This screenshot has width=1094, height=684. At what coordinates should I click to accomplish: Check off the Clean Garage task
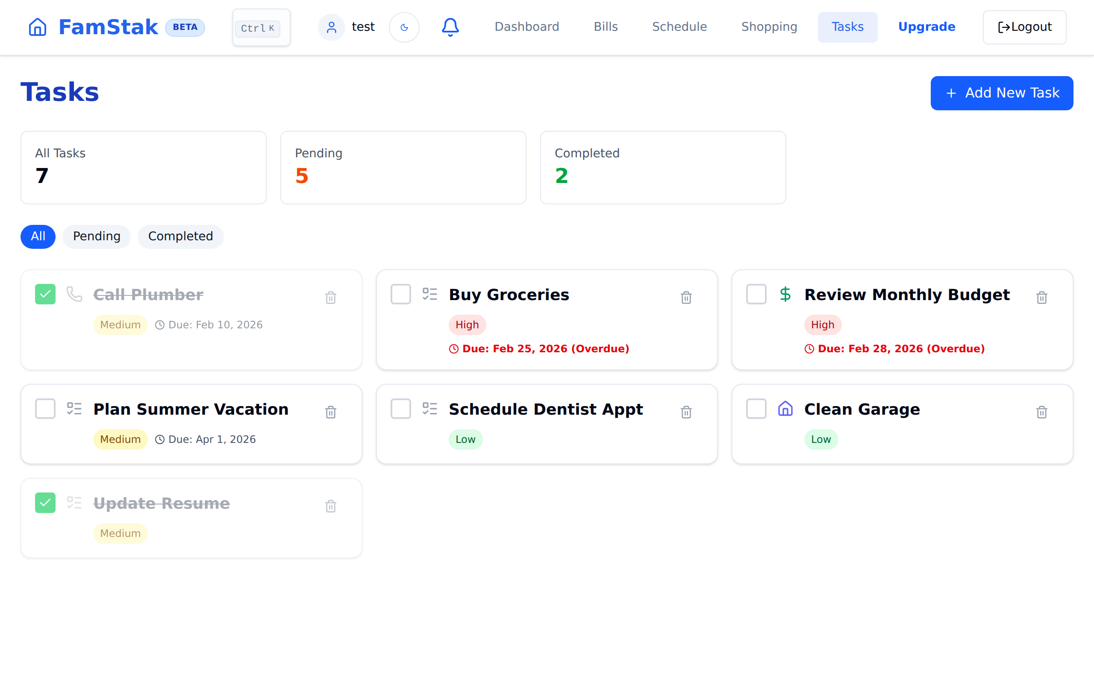(x=756, y=409)
